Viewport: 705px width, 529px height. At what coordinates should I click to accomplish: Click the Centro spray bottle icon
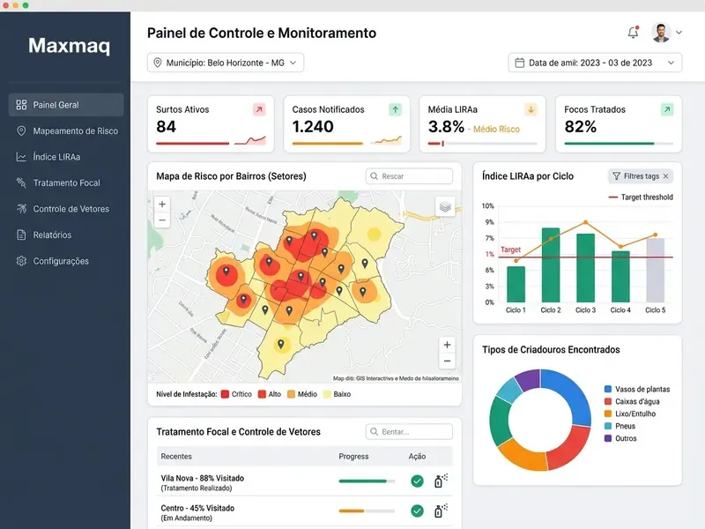[441, 510]
